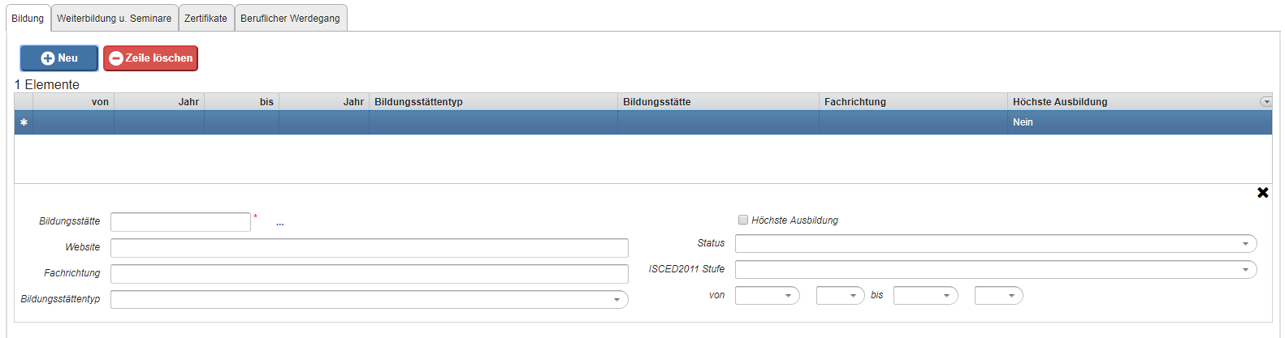Open grid column options arrow icon
The width and height of the screenshot is (1285, 338).
pyautogui.click(x=1266, y=102)
